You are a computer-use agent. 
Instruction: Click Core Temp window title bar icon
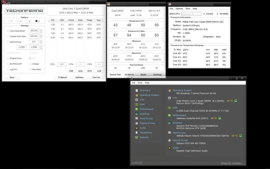pos(170,4)
